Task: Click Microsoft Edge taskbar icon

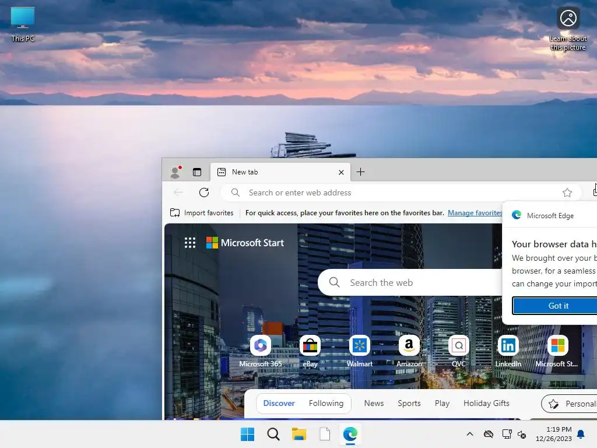Action: 350,434
